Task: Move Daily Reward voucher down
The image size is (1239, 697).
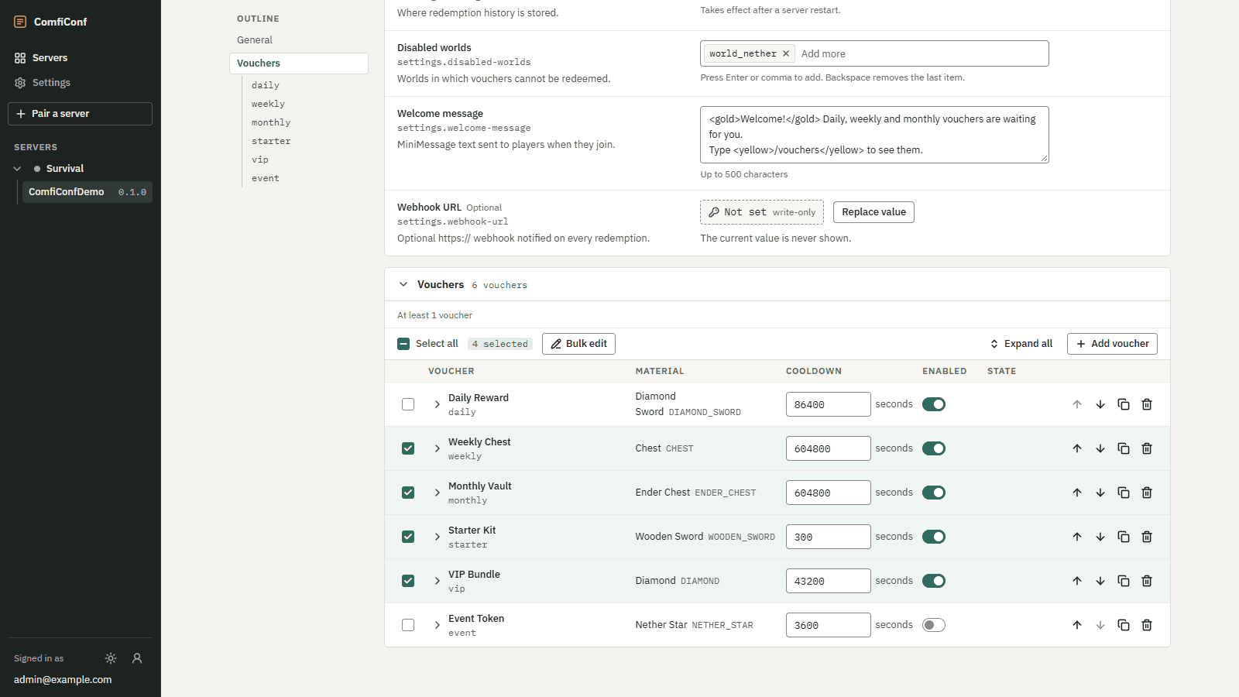Action: pos(1100,404)
